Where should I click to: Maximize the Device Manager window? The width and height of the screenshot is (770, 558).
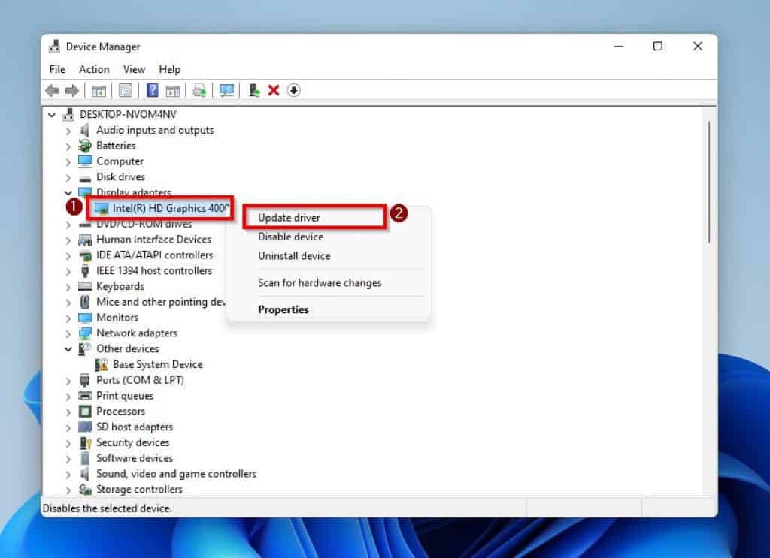658,46
